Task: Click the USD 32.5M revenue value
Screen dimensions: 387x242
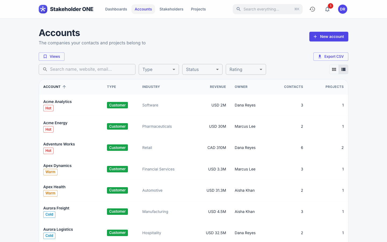Action: [216, 233]
